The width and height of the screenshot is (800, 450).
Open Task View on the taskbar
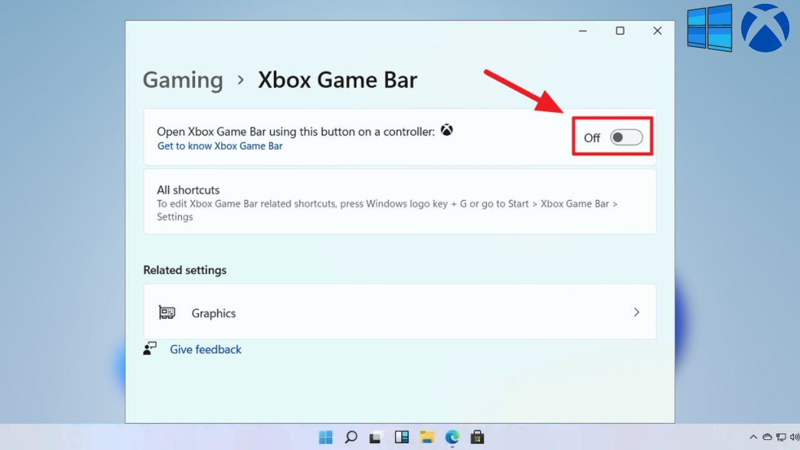[376, 437]
